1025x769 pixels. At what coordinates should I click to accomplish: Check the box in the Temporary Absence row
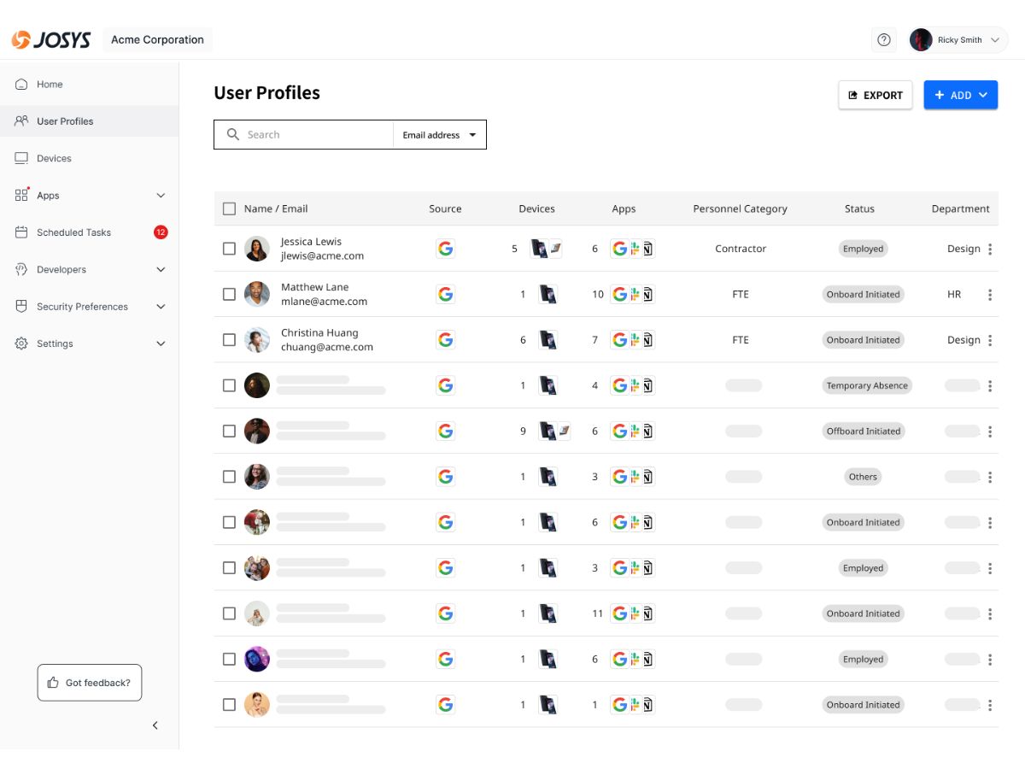pyautogui.click(x=229, y=385)
